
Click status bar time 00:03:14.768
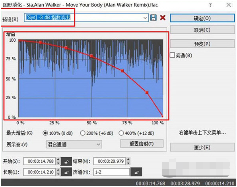(x=150, y=184)
